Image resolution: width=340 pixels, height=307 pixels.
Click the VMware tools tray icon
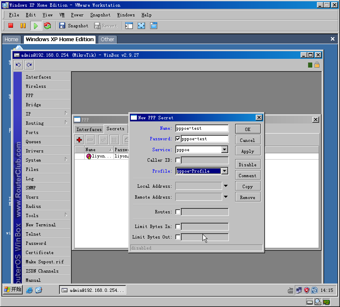(314, 290)
